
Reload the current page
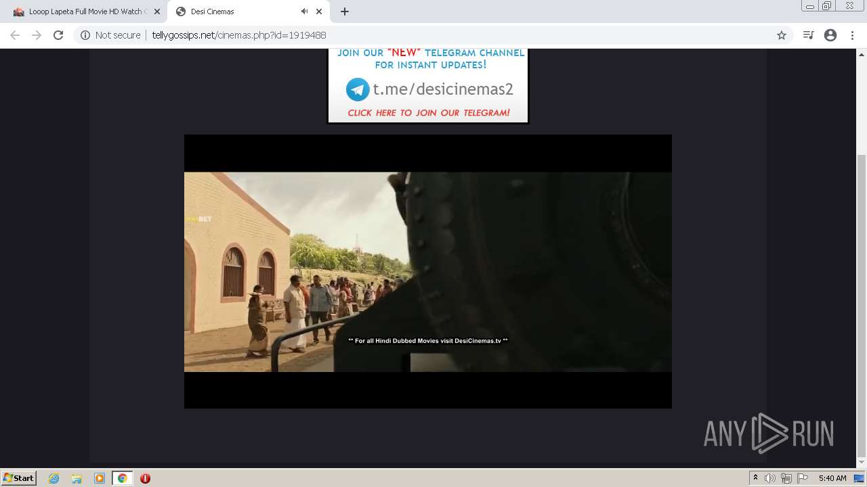coord(58,35)
